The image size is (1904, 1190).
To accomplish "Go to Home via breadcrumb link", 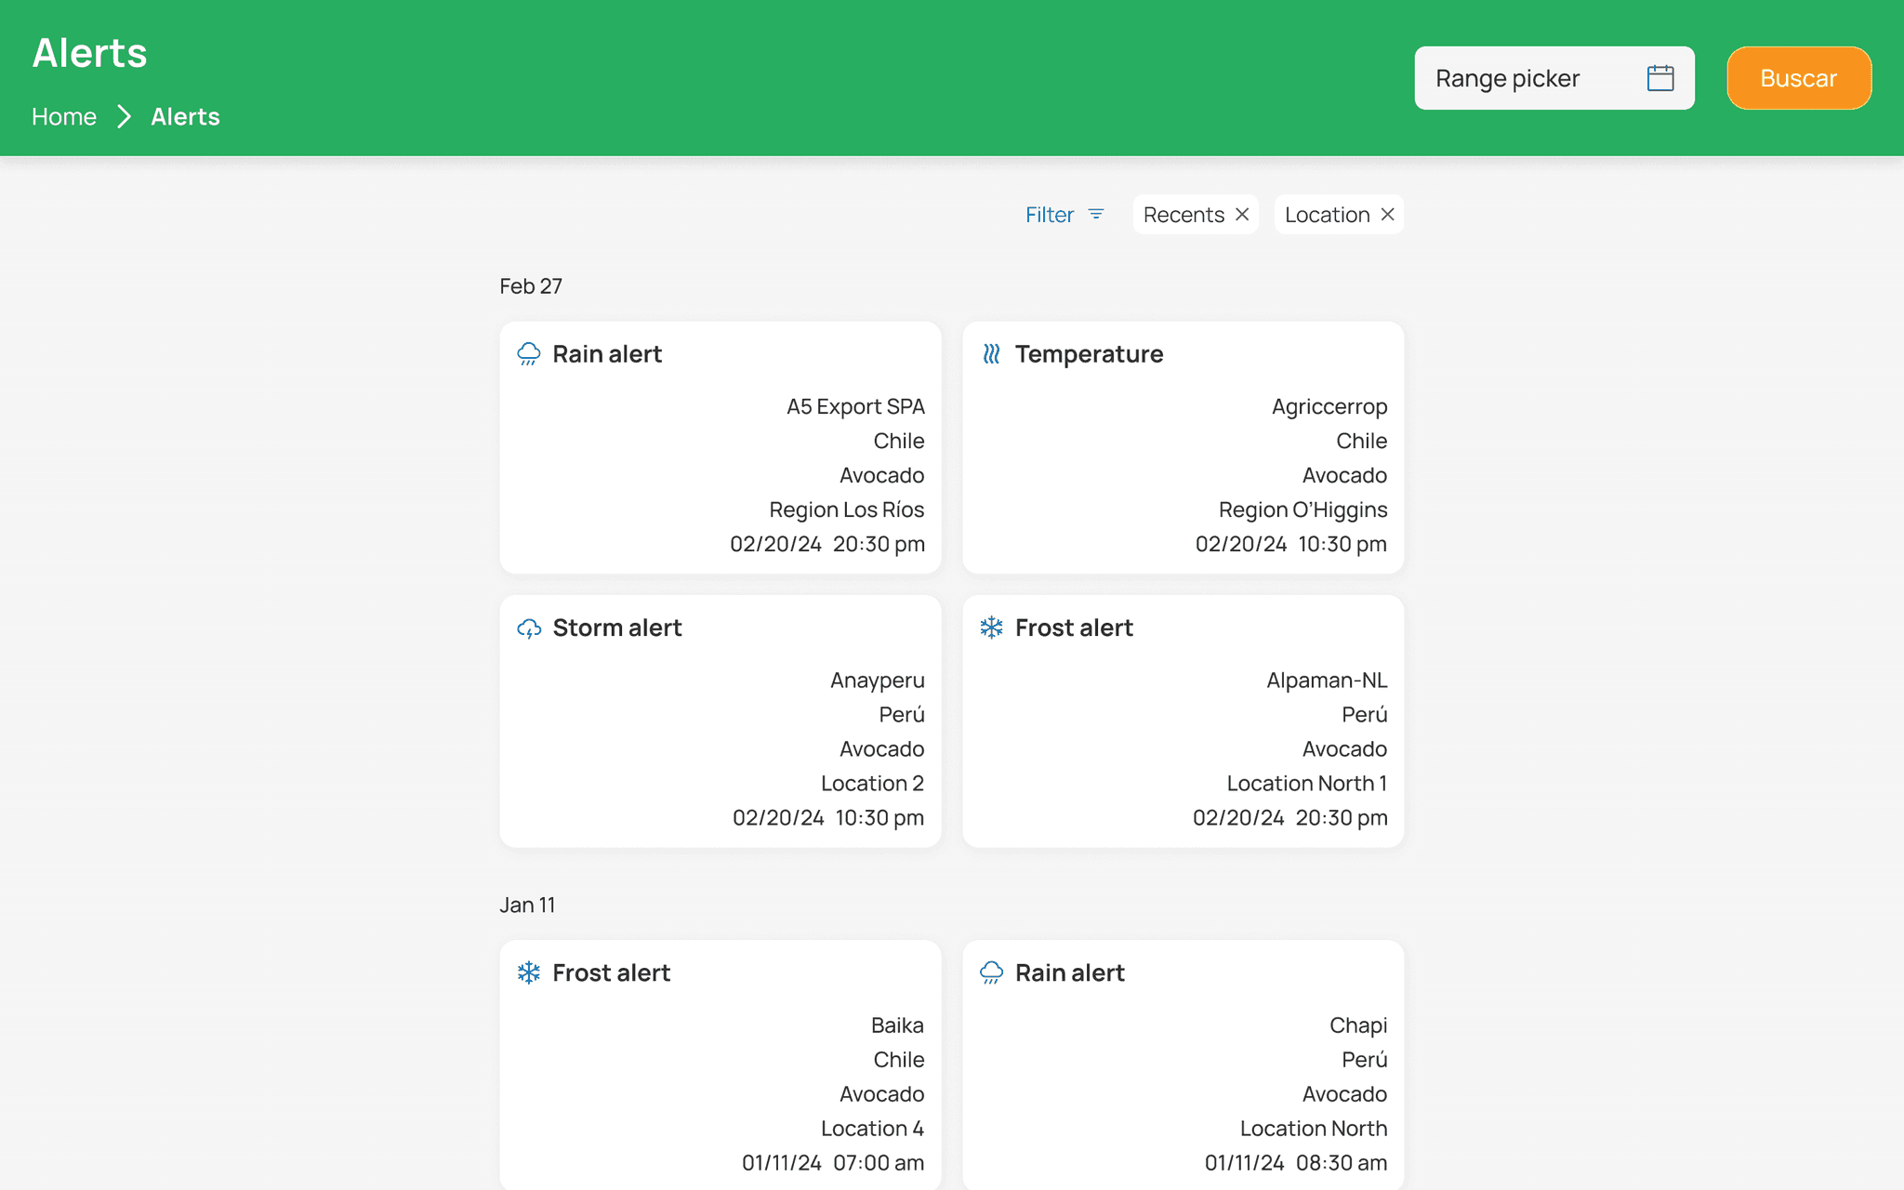I will point(64,117).
